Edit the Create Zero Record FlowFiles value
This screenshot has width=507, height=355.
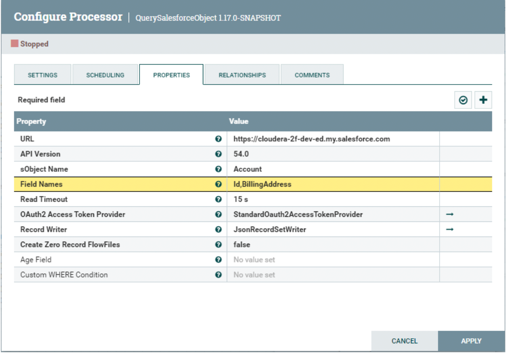[333, 244]
